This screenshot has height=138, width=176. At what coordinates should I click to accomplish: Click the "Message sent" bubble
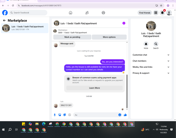pos(67,44)
